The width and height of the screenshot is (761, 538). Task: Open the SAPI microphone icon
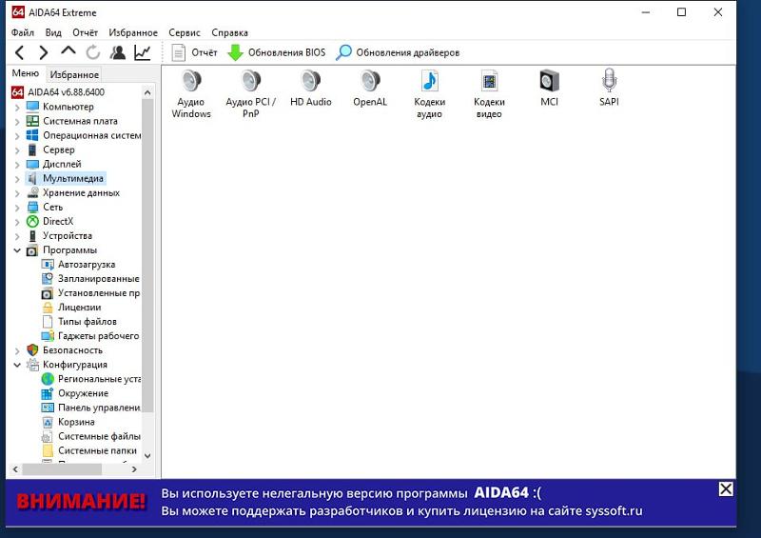click(609, 88)
